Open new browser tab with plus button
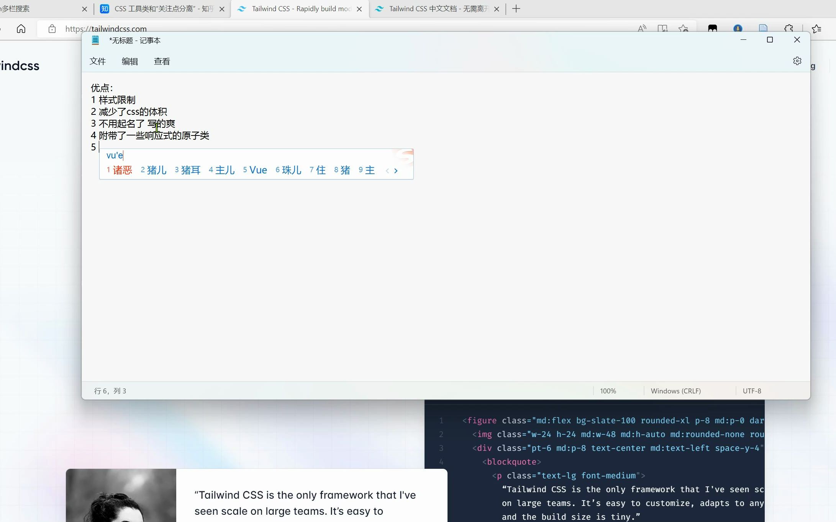This screenshot has width=836, height=522. click(x=516, y=9)
